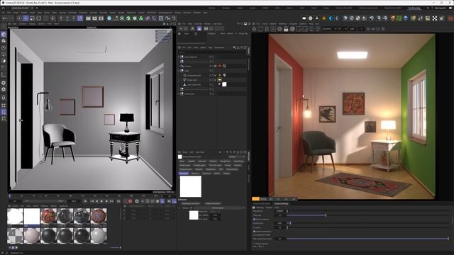Expand the emission texture disclosure triangle

click(179, 208)
